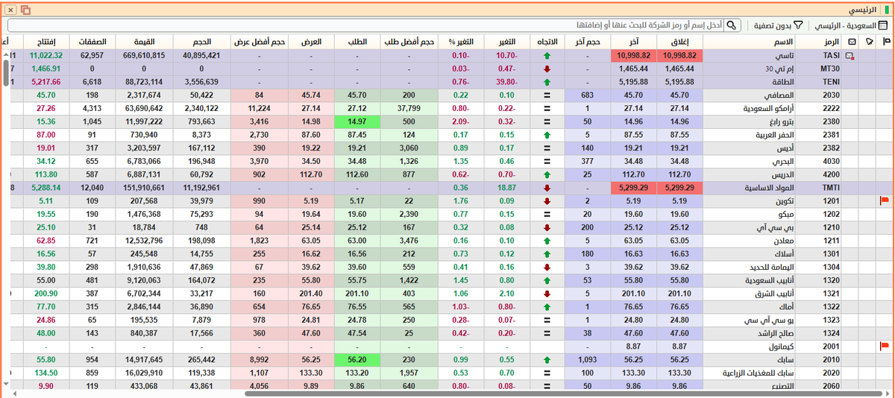
Task: Click the envelope column header icon
Action: point(851,42)
